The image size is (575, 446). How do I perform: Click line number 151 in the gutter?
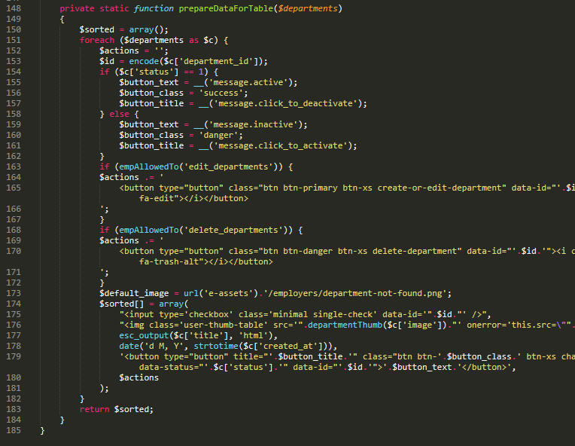click(x=14, y=40)
